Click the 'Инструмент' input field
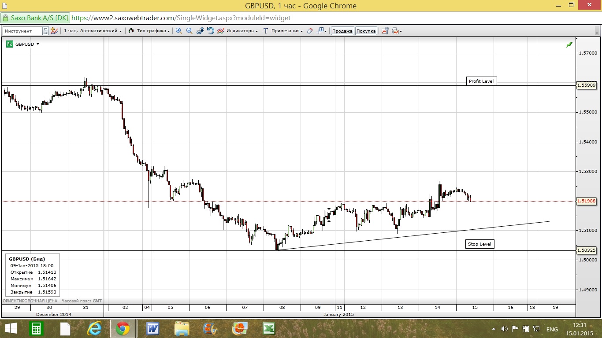The image size is (602, 338). point(23,31)
